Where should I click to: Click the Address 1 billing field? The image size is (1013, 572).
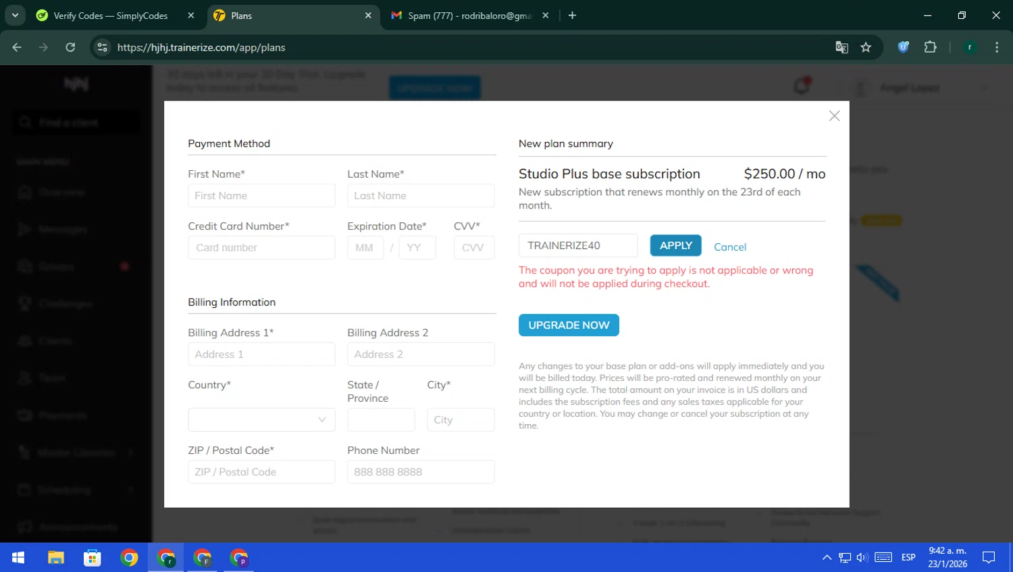[261, 355]
